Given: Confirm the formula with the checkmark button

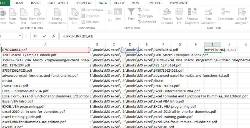Looking at the screenshot, I should point(44,36).
